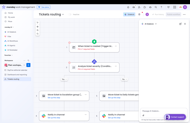Screen dimensions: 190x123
Task: Click the Contact support button
Action: [175, 117]
